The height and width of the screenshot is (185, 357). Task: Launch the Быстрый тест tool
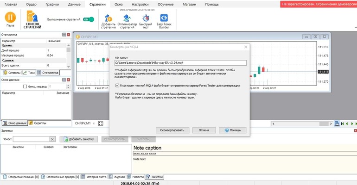[x=146, y=21]
